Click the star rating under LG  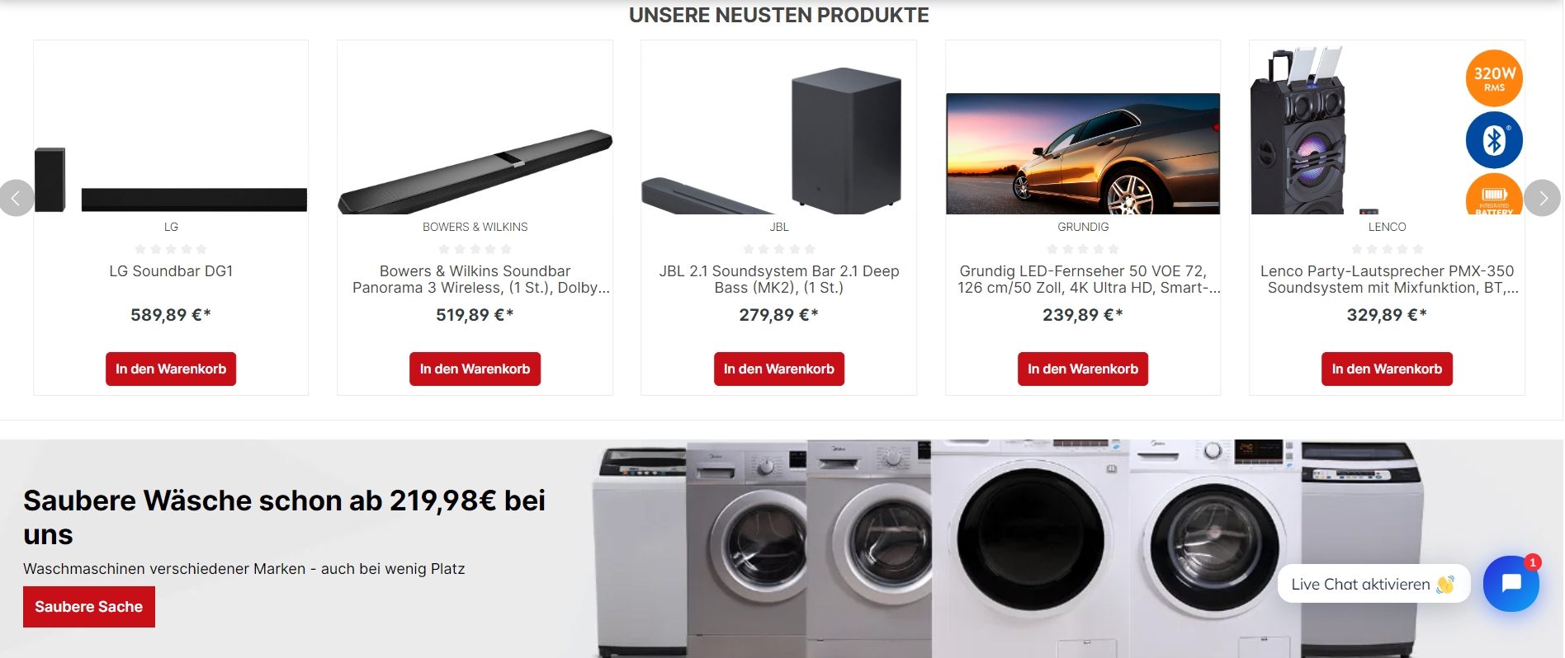click(x=171, y=249)
